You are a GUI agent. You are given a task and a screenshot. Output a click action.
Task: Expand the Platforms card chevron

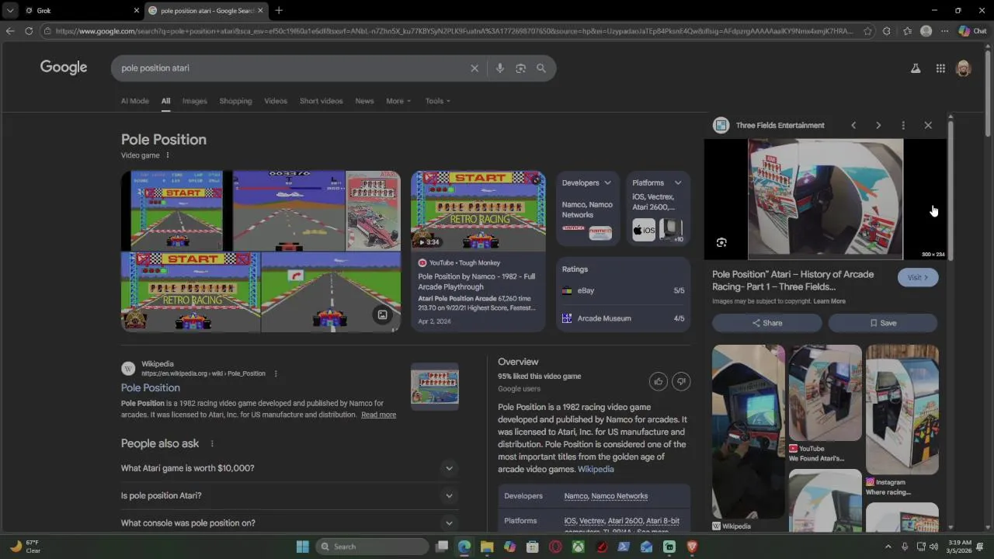[678, 183]
